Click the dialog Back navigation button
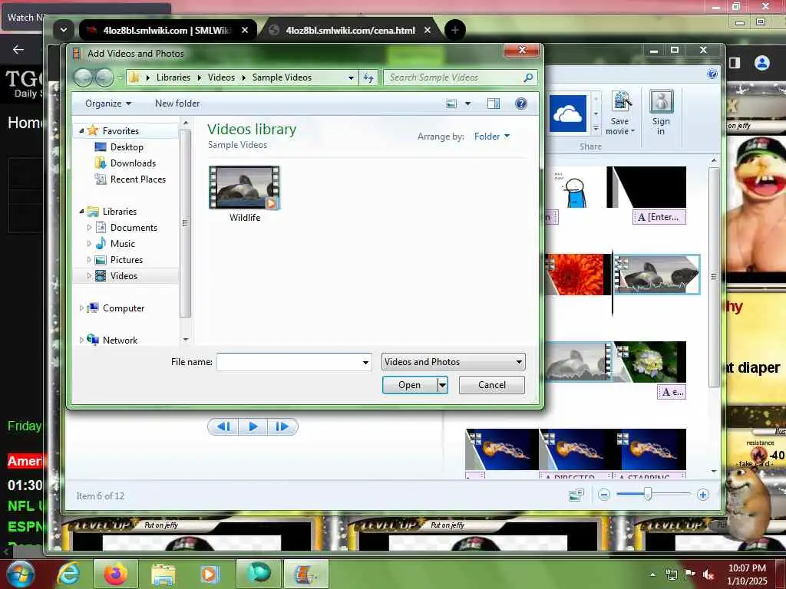Viewport: 786px width, 589px height. point(83,77)
